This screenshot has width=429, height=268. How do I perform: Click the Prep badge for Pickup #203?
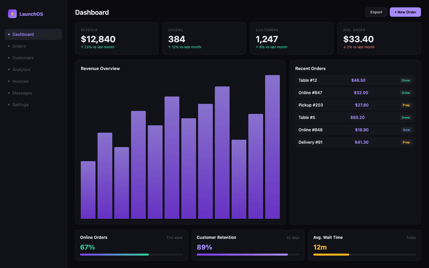406,105
